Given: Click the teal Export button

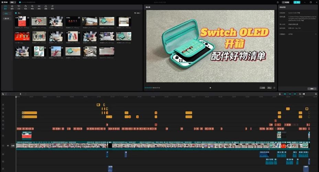Looking at the screenshot, I should [296, 2].
